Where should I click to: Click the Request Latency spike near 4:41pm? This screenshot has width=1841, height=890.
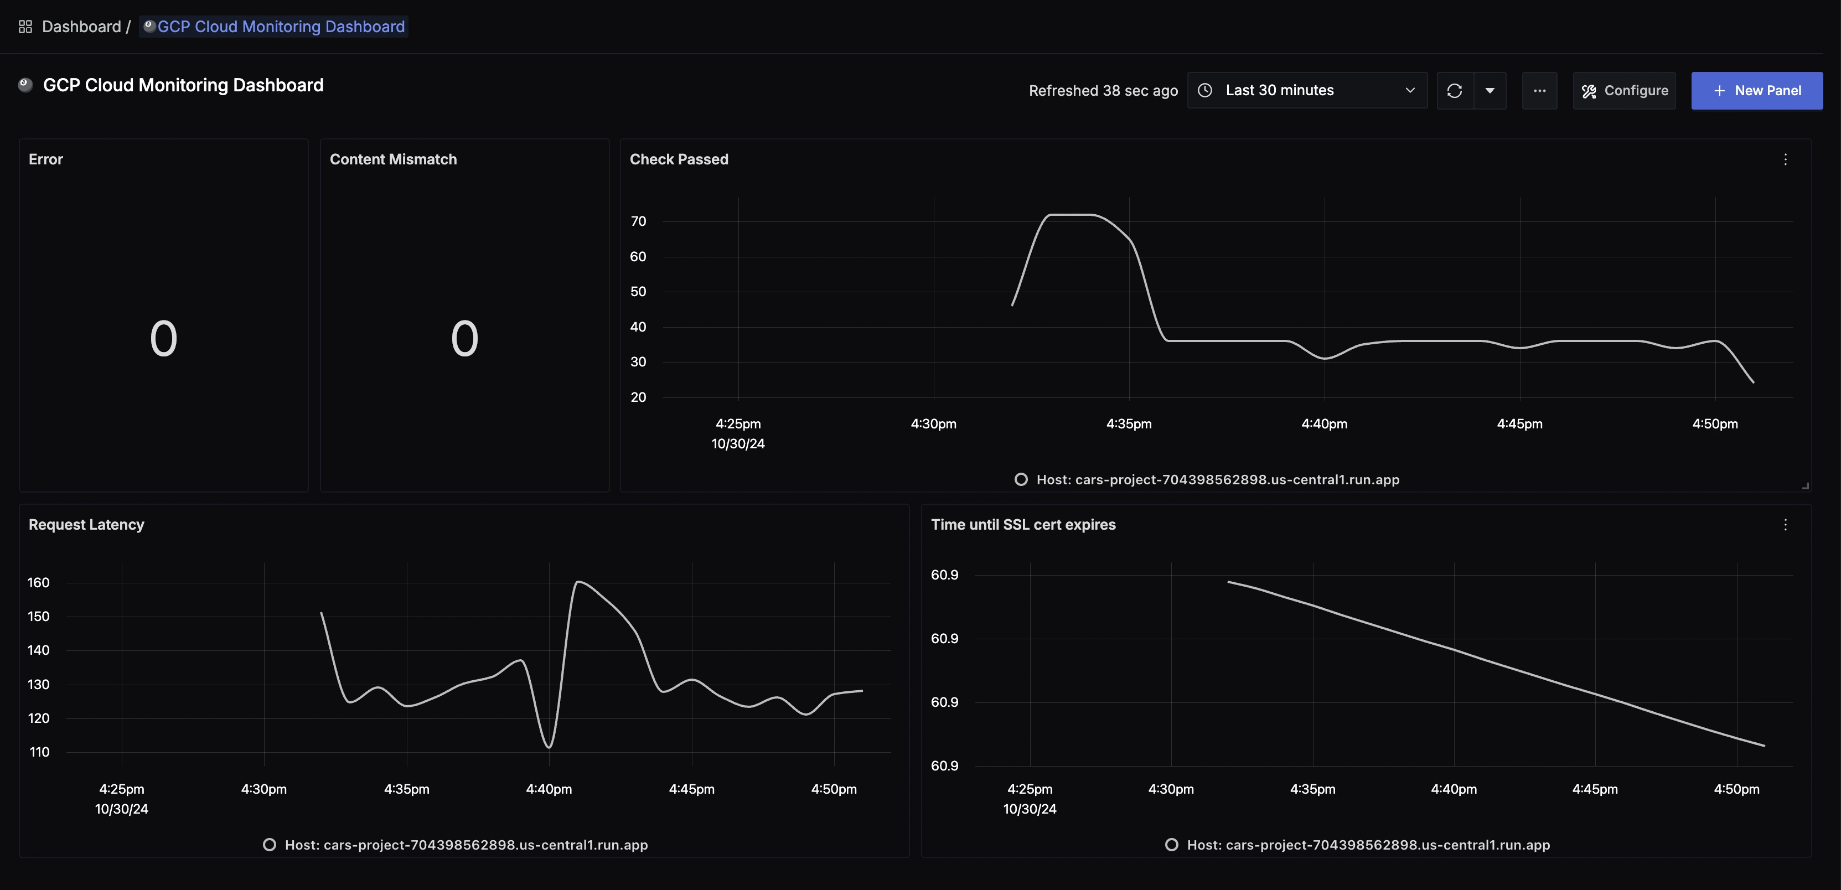click(x=578, y=582)
